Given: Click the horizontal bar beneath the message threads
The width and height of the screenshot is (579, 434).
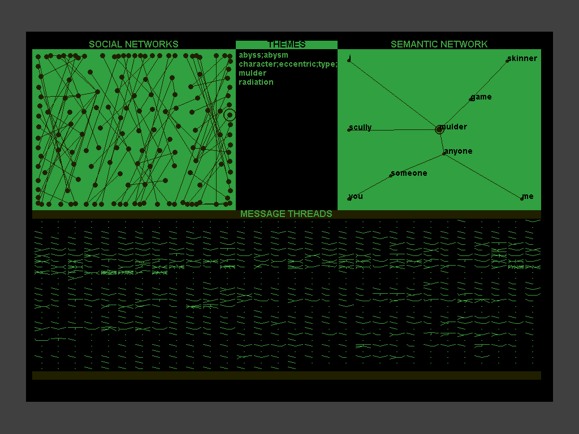Looking at the screenshot, I should pos(287,374).
